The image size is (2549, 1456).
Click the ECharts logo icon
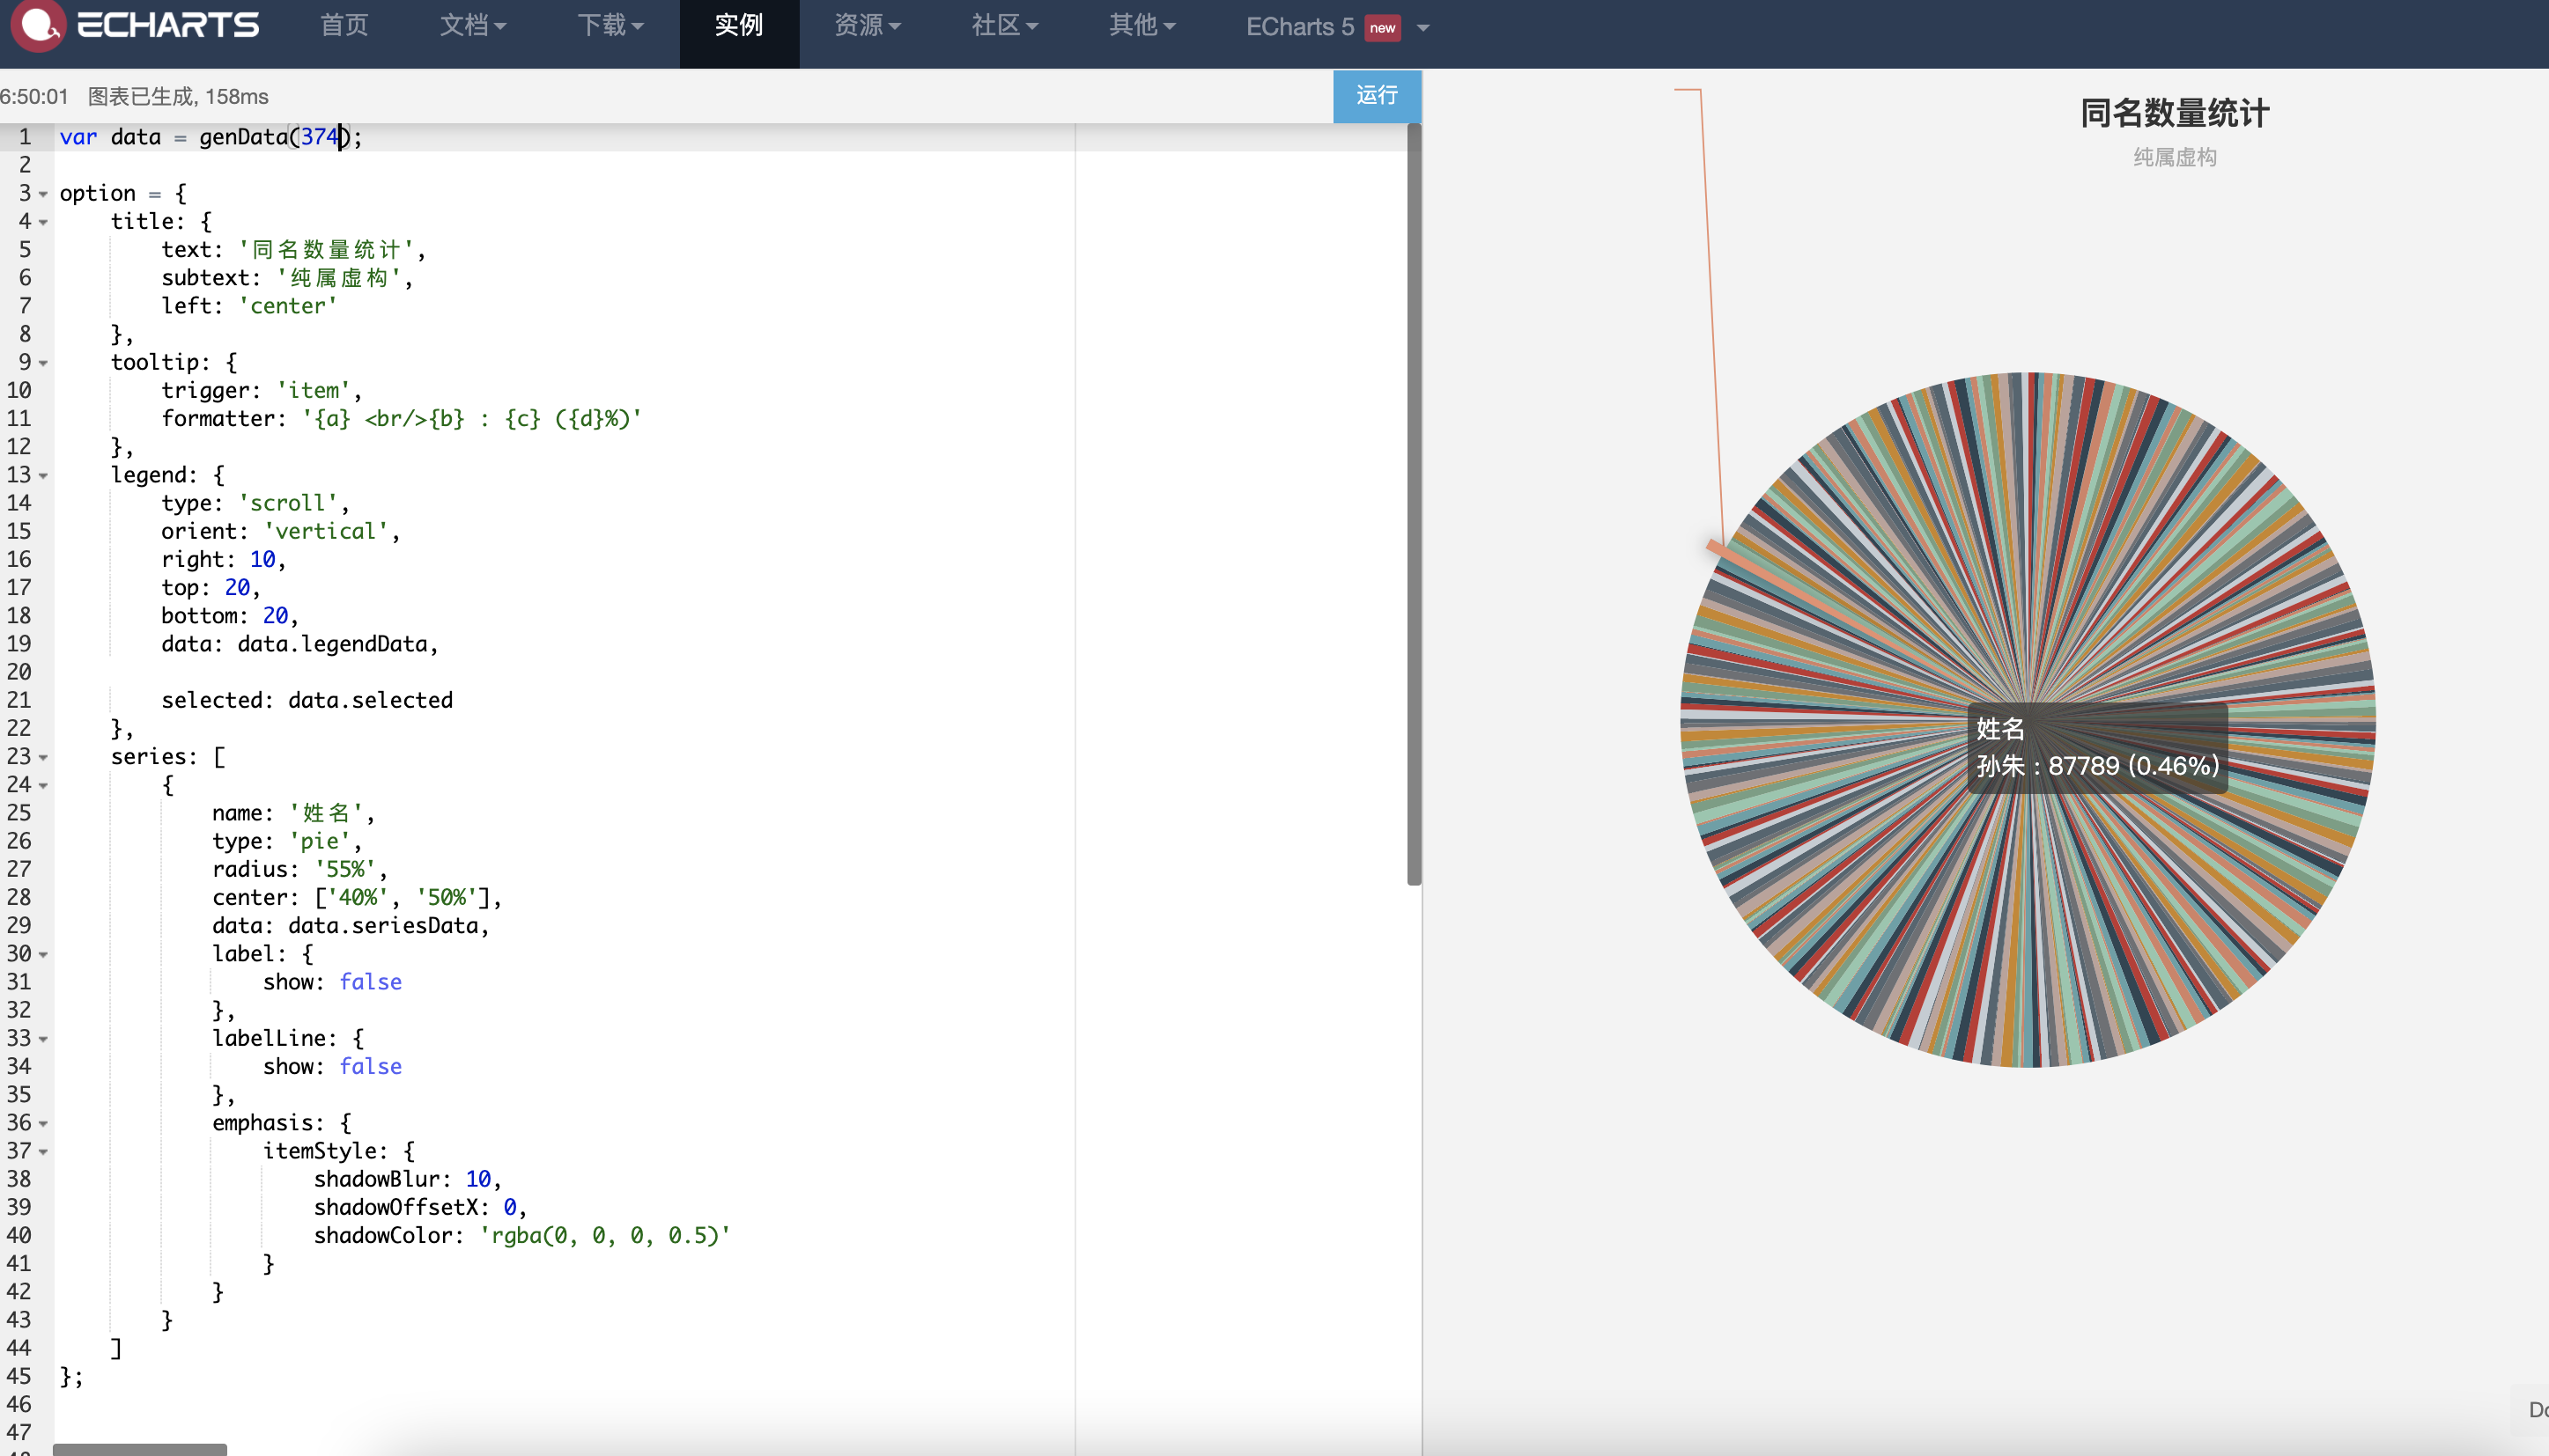click(38, 24)
